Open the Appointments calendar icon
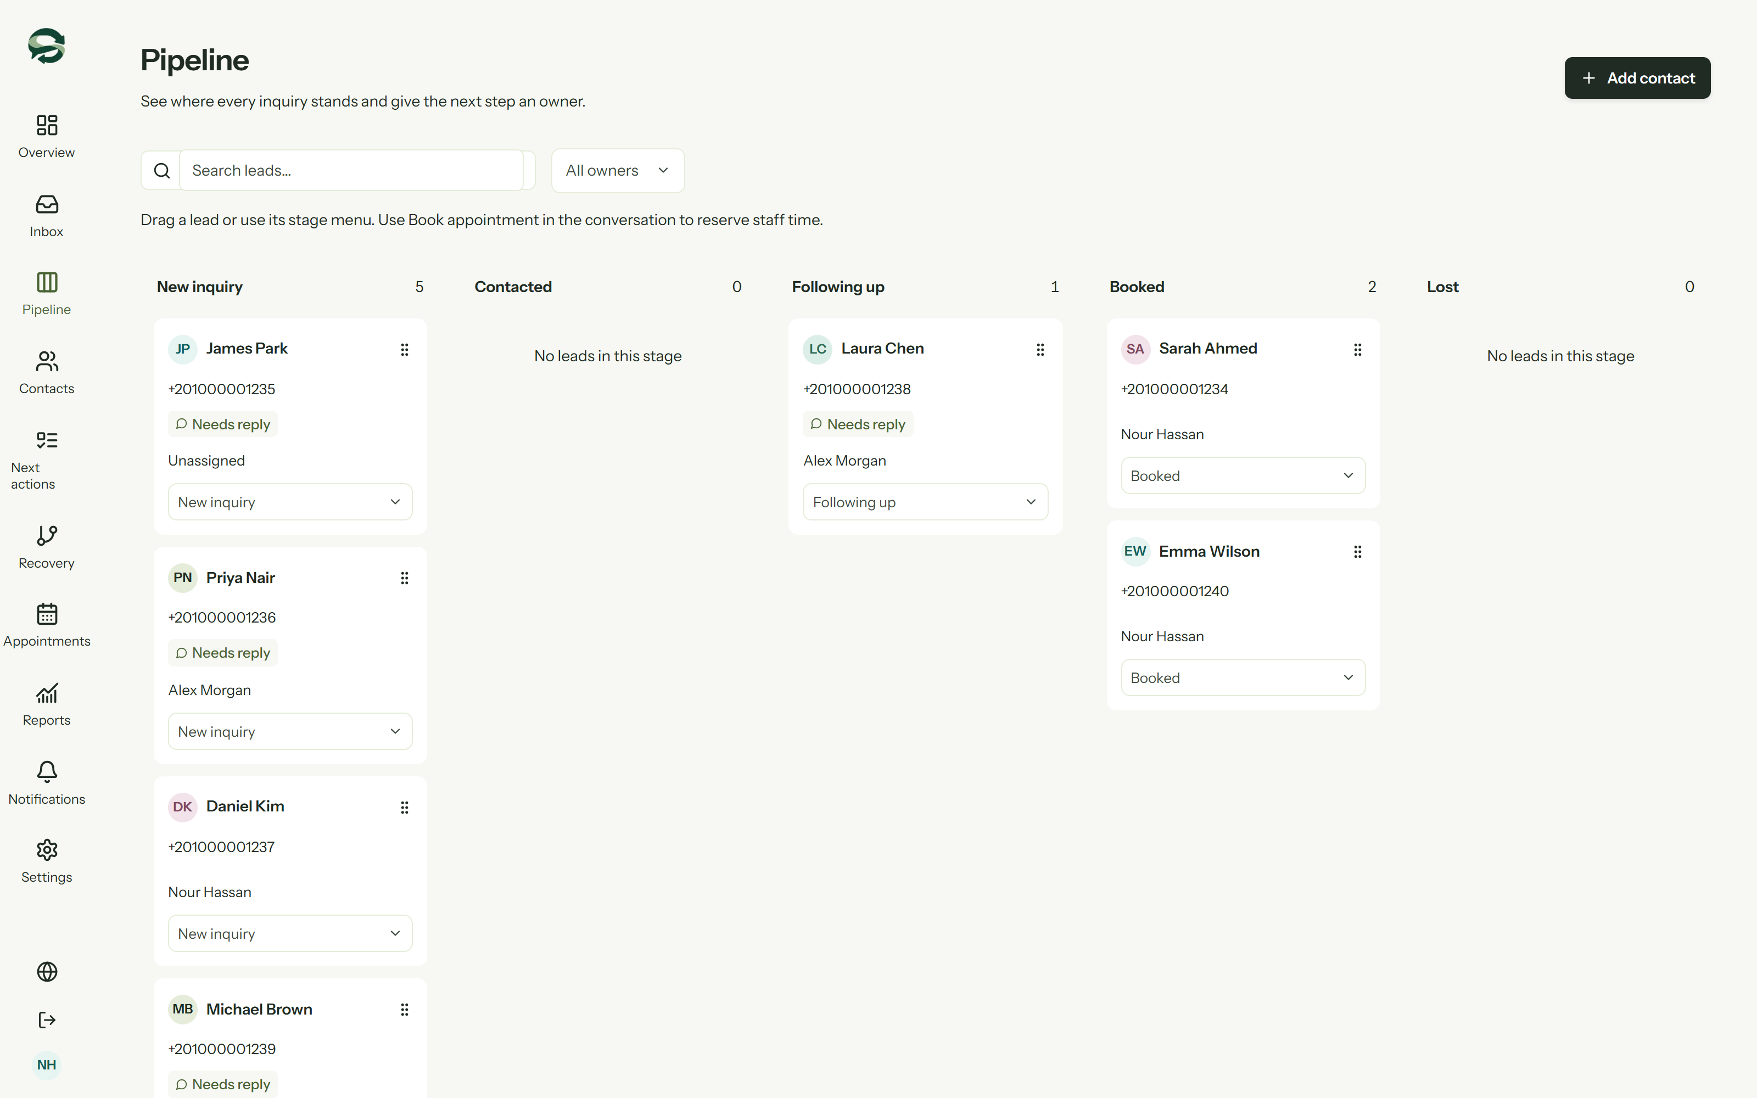This screenshot has height=1098, width=1757. [x=47, y=614]
